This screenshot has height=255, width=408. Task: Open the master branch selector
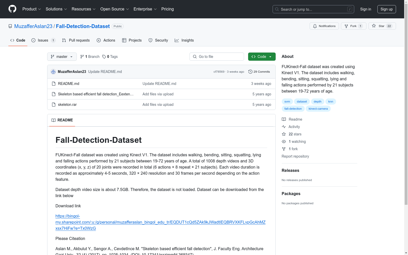click(62, 57)
